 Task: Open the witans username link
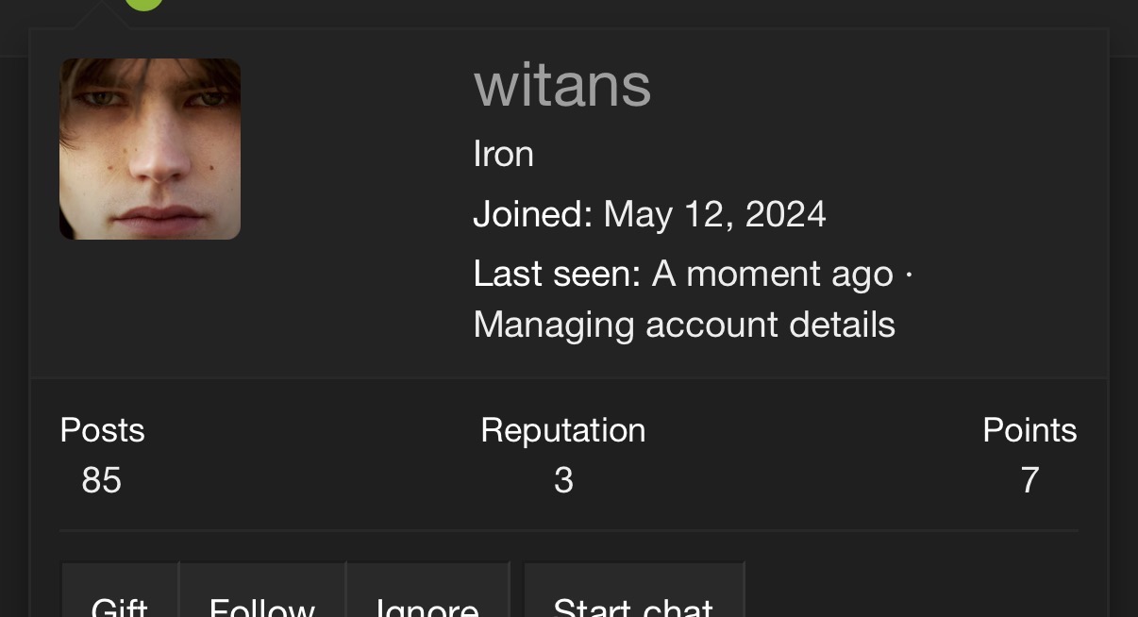[x=562, y=85]
